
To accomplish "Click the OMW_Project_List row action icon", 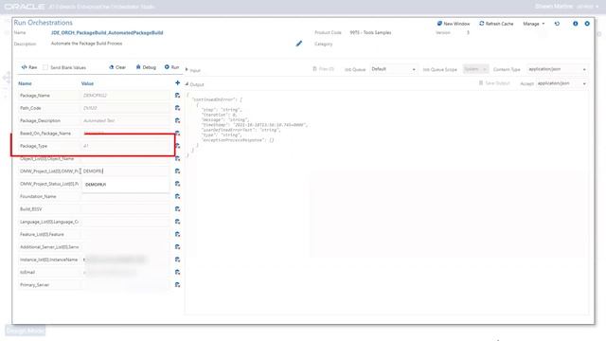I will [x=177, y=170].
